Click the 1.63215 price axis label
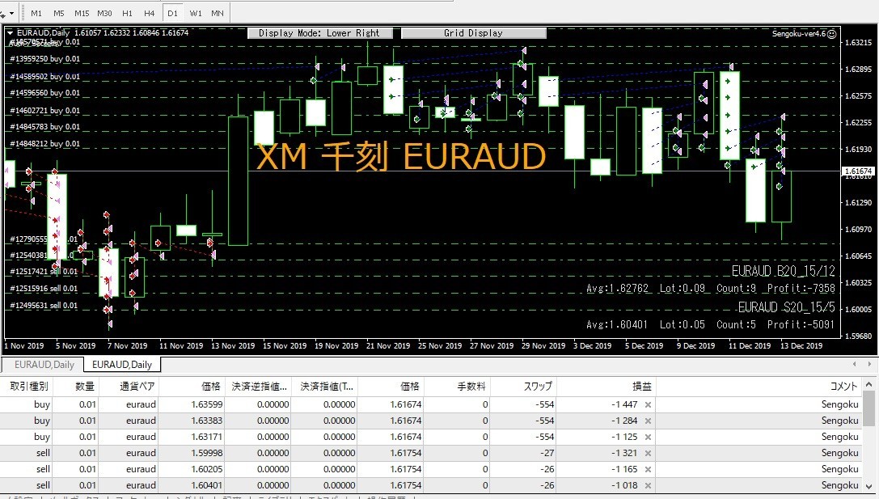This screenshot has width=879, height=499. click(858, 43)
